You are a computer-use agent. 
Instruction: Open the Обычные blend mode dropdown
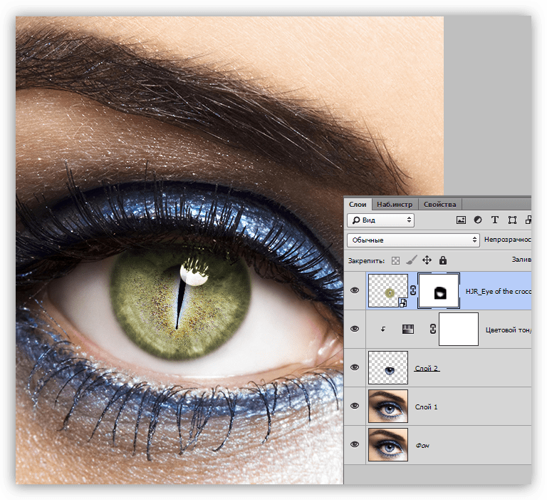click(x=413, y=240)
